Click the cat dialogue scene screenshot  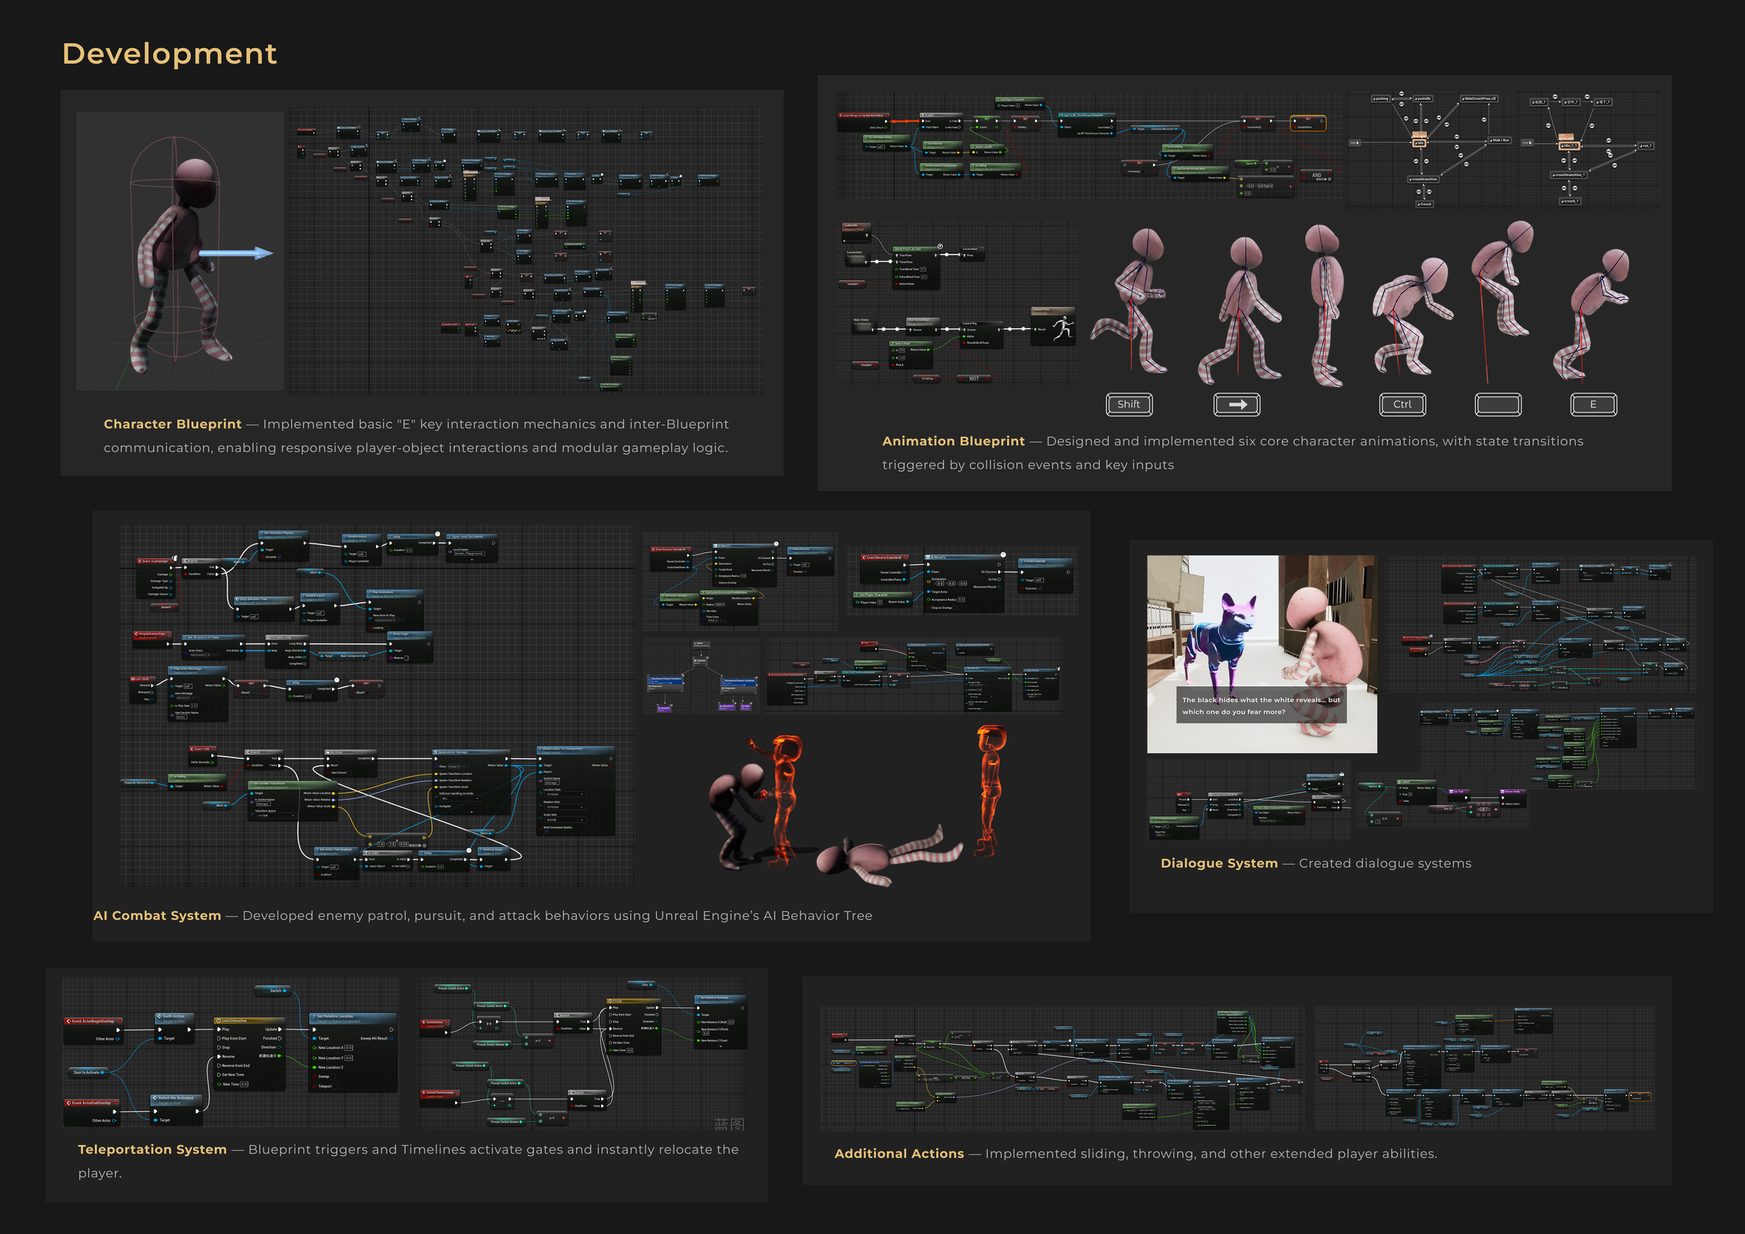click(x=1261, y=653)
